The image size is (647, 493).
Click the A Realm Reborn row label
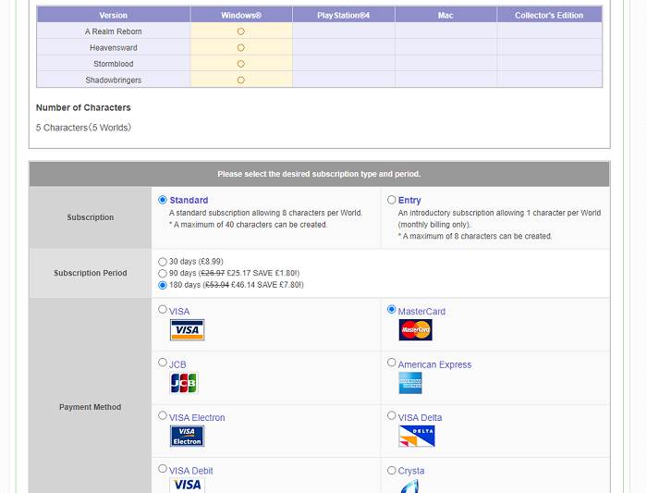pos(114,31)
